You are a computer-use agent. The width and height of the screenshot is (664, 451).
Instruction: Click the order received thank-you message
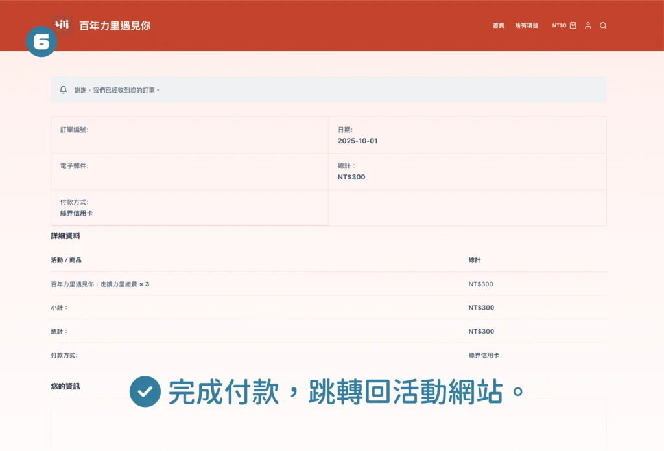click(x=117, y=90)
